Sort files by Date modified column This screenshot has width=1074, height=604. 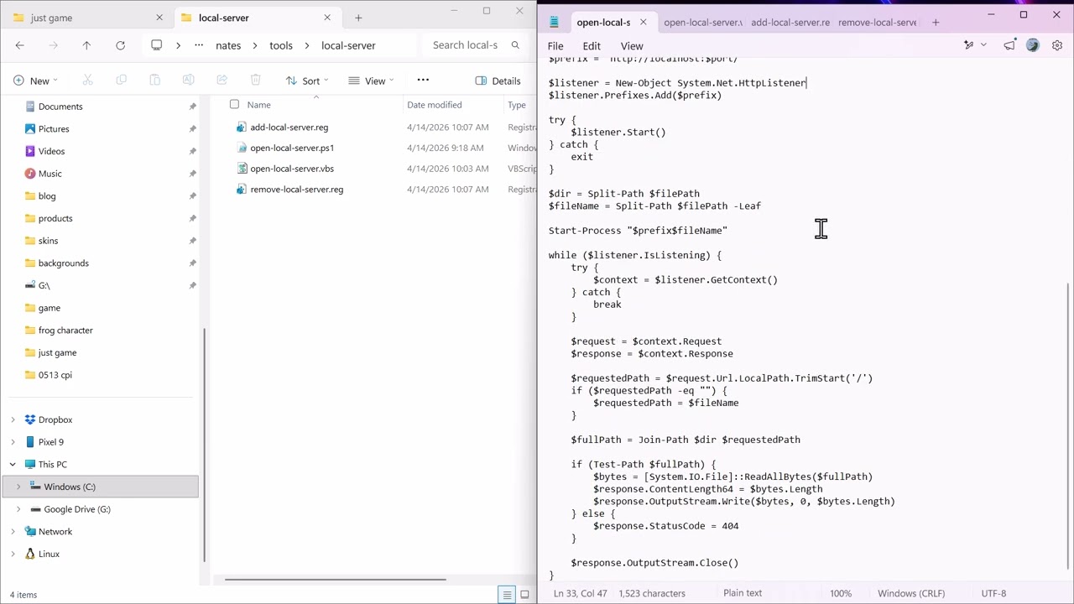pyautogui.click(x=435, y=105)
